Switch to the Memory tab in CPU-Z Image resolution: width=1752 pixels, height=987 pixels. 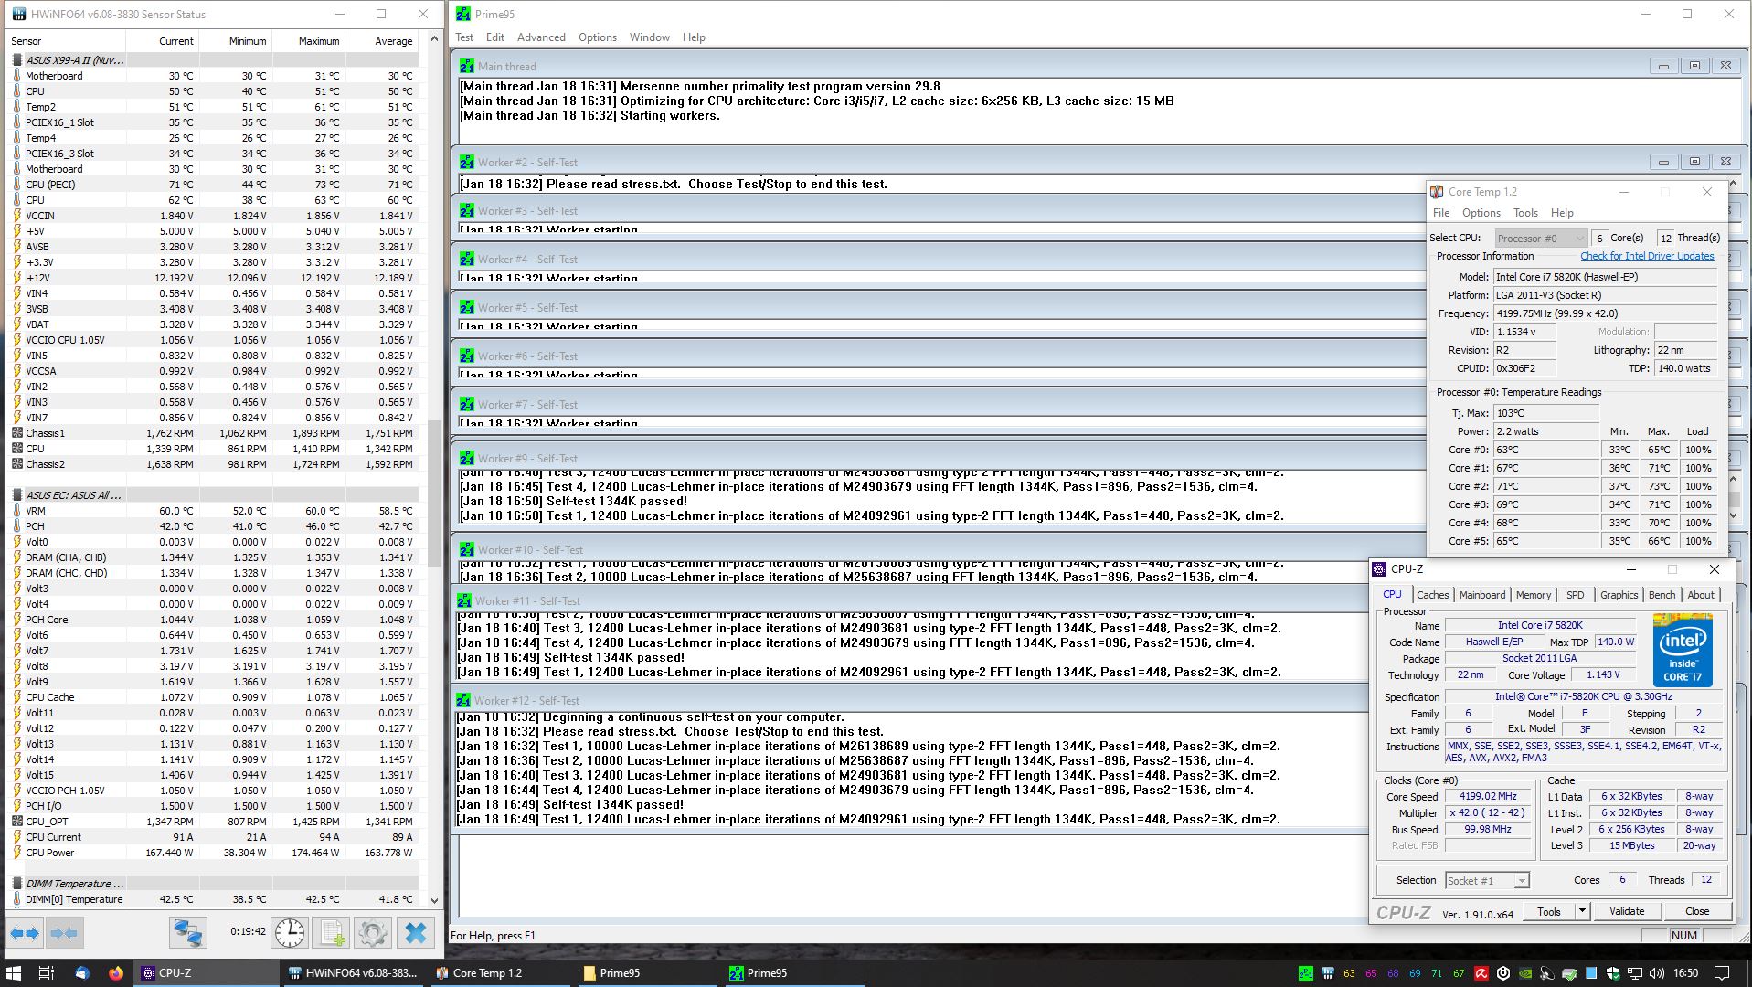pyautogui.click(x=1534, y=595)
